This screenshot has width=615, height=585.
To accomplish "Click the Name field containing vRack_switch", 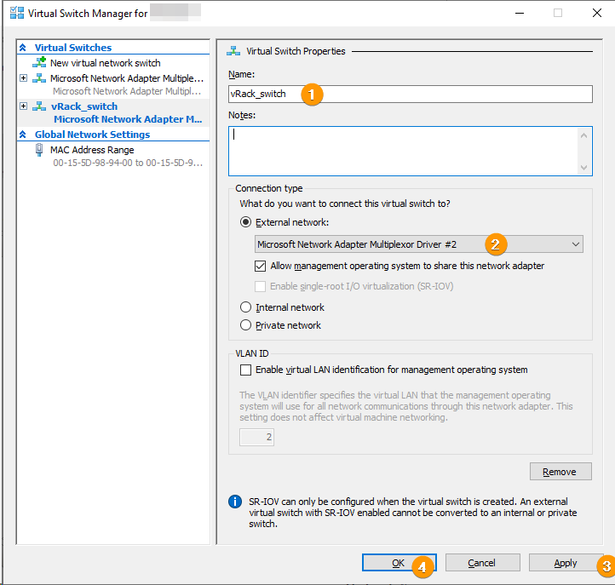I will 411,95.
